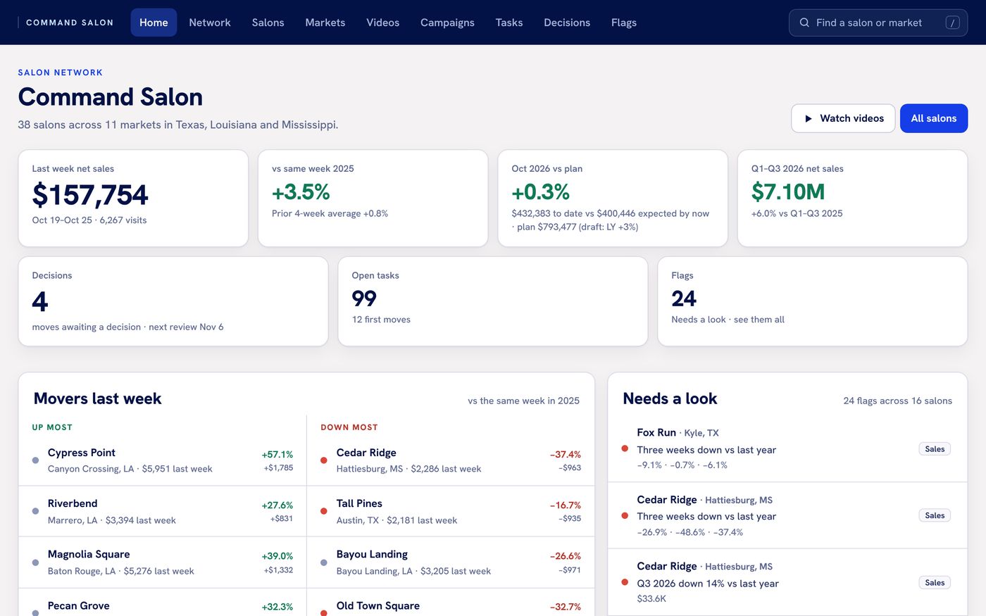Open the Cedar Ridge Q3 2026 down 14% flag

click(x=787, y=582)
